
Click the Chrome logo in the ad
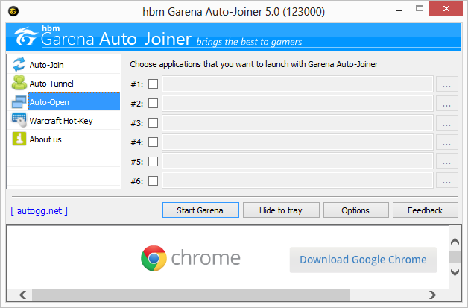pos(154,258)
